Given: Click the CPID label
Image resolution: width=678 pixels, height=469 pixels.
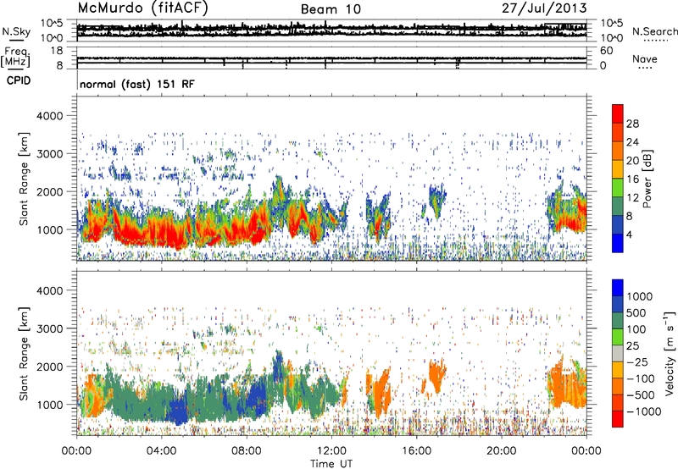Looking at the screenshot, I should tap(19, 80).
